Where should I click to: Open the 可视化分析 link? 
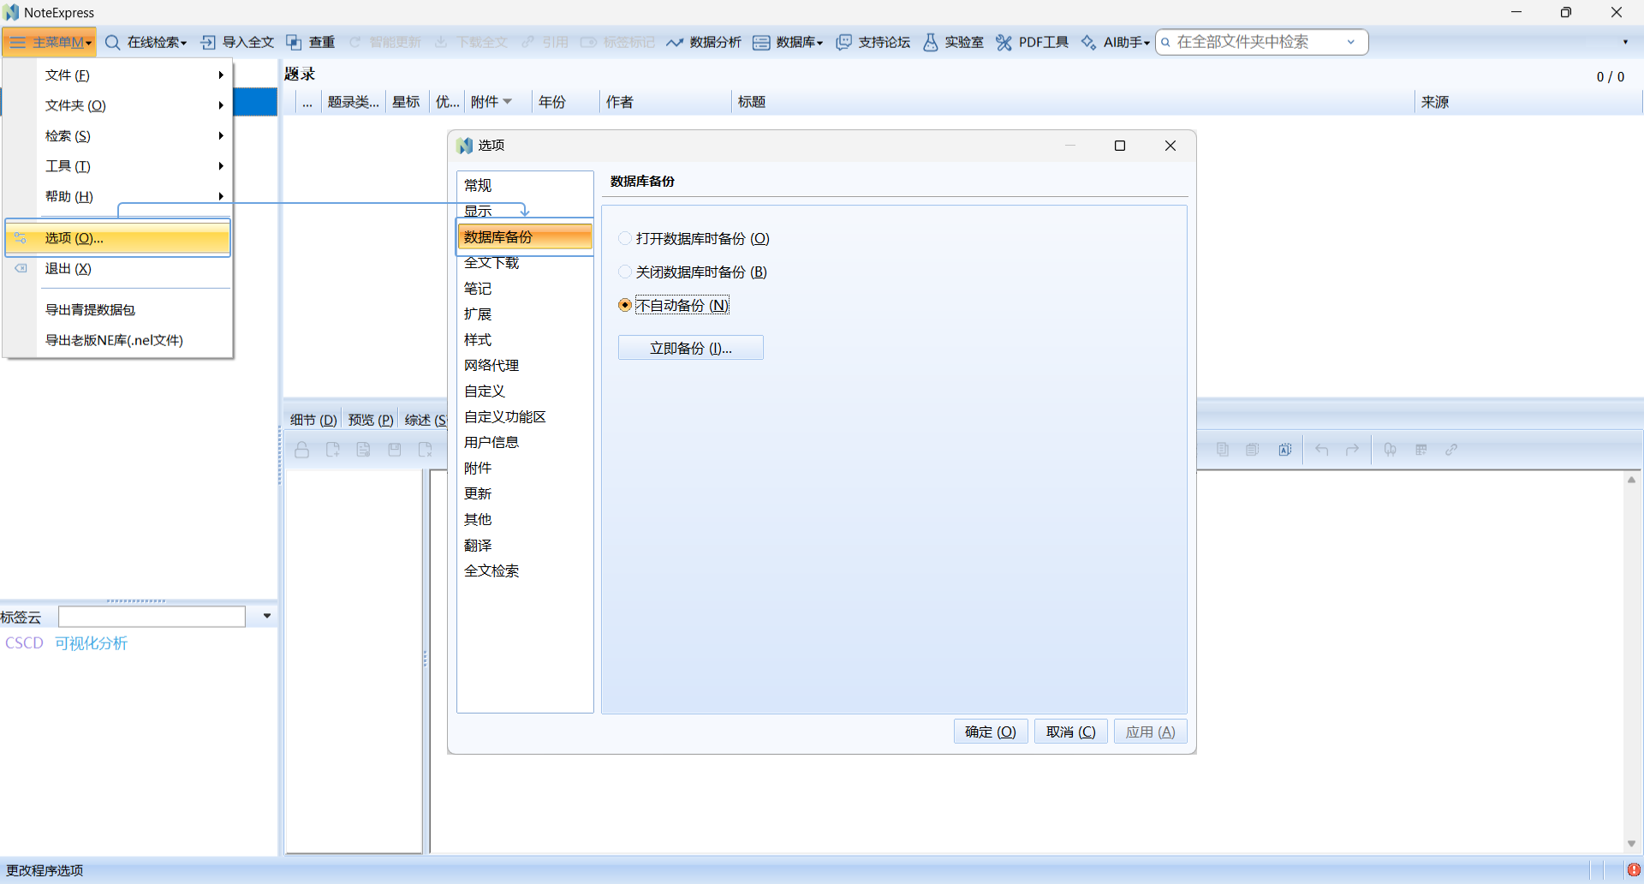(91, 643)
